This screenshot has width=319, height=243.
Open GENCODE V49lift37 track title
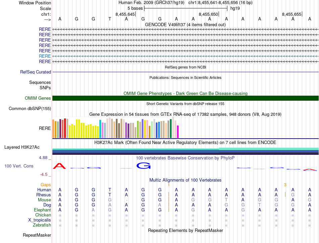(x=185, y=25)
